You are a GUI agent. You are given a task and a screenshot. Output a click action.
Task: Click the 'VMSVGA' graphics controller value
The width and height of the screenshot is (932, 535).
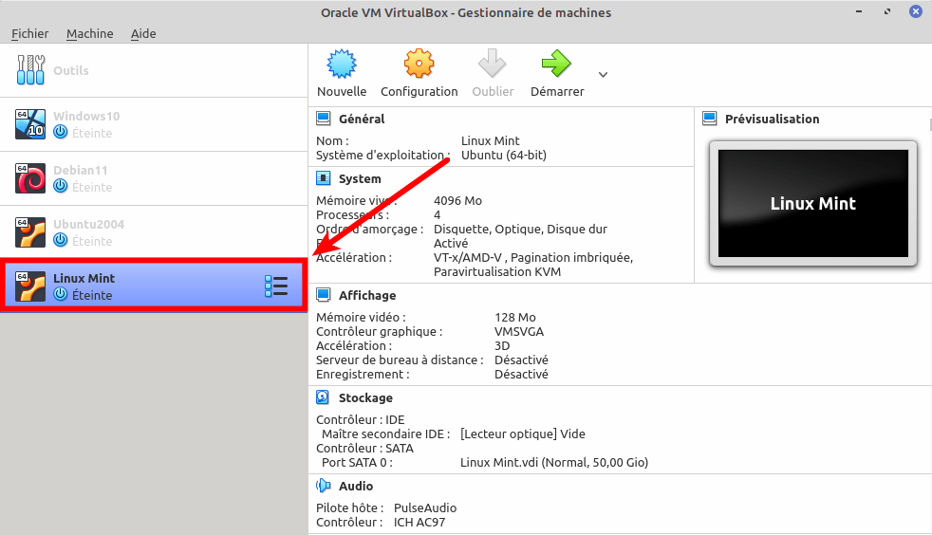[x=519, y=331]
